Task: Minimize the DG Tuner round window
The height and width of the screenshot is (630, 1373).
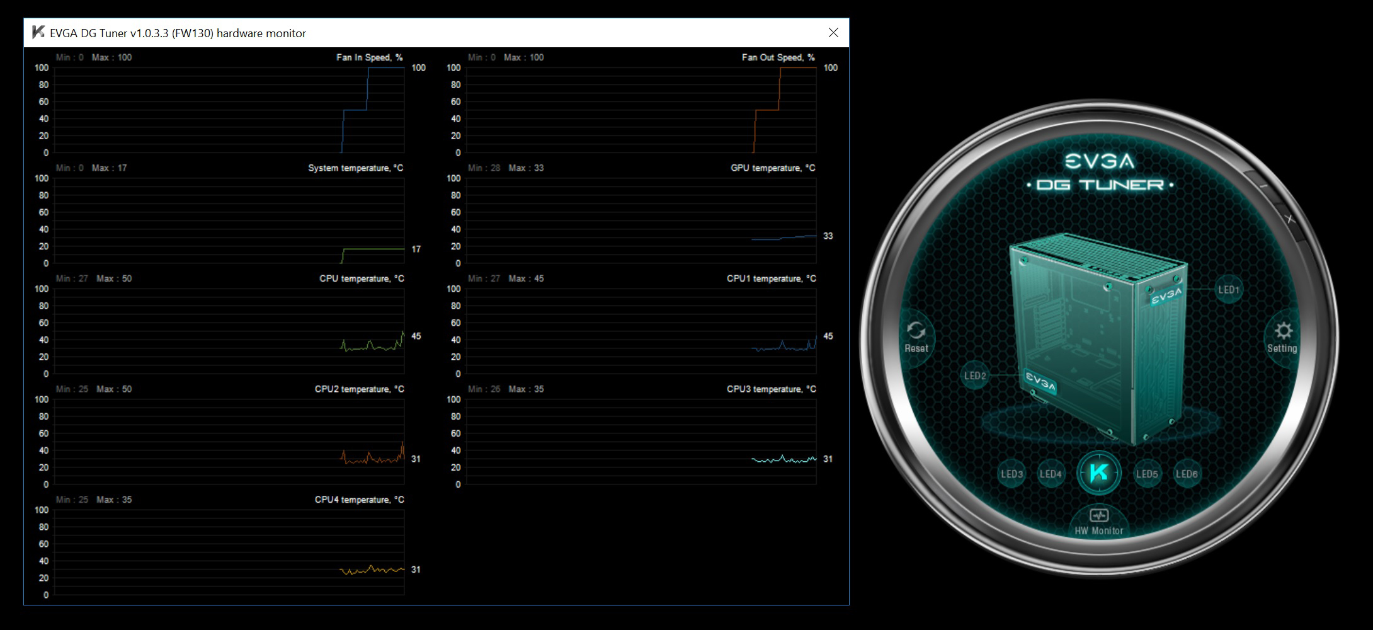Action: pyautogui.click(x=1263, y=186)
